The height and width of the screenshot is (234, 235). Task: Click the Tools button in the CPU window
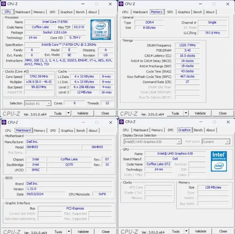pos(58,114)
